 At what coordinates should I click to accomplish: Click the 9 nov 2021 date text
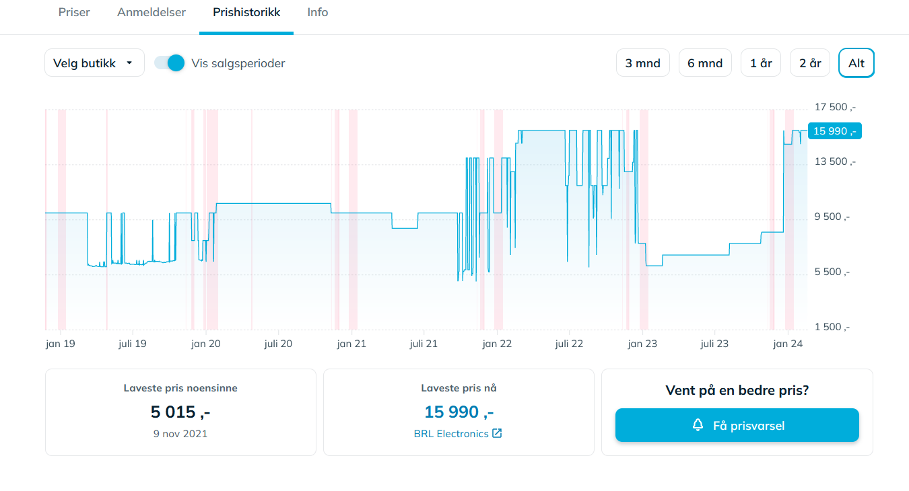point(180,434)
